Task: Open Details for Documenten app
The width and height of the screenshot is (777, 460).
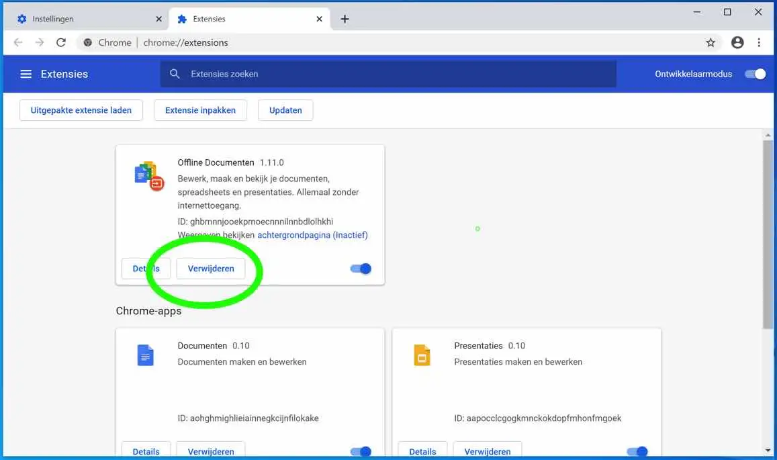Action: [146, 450]
